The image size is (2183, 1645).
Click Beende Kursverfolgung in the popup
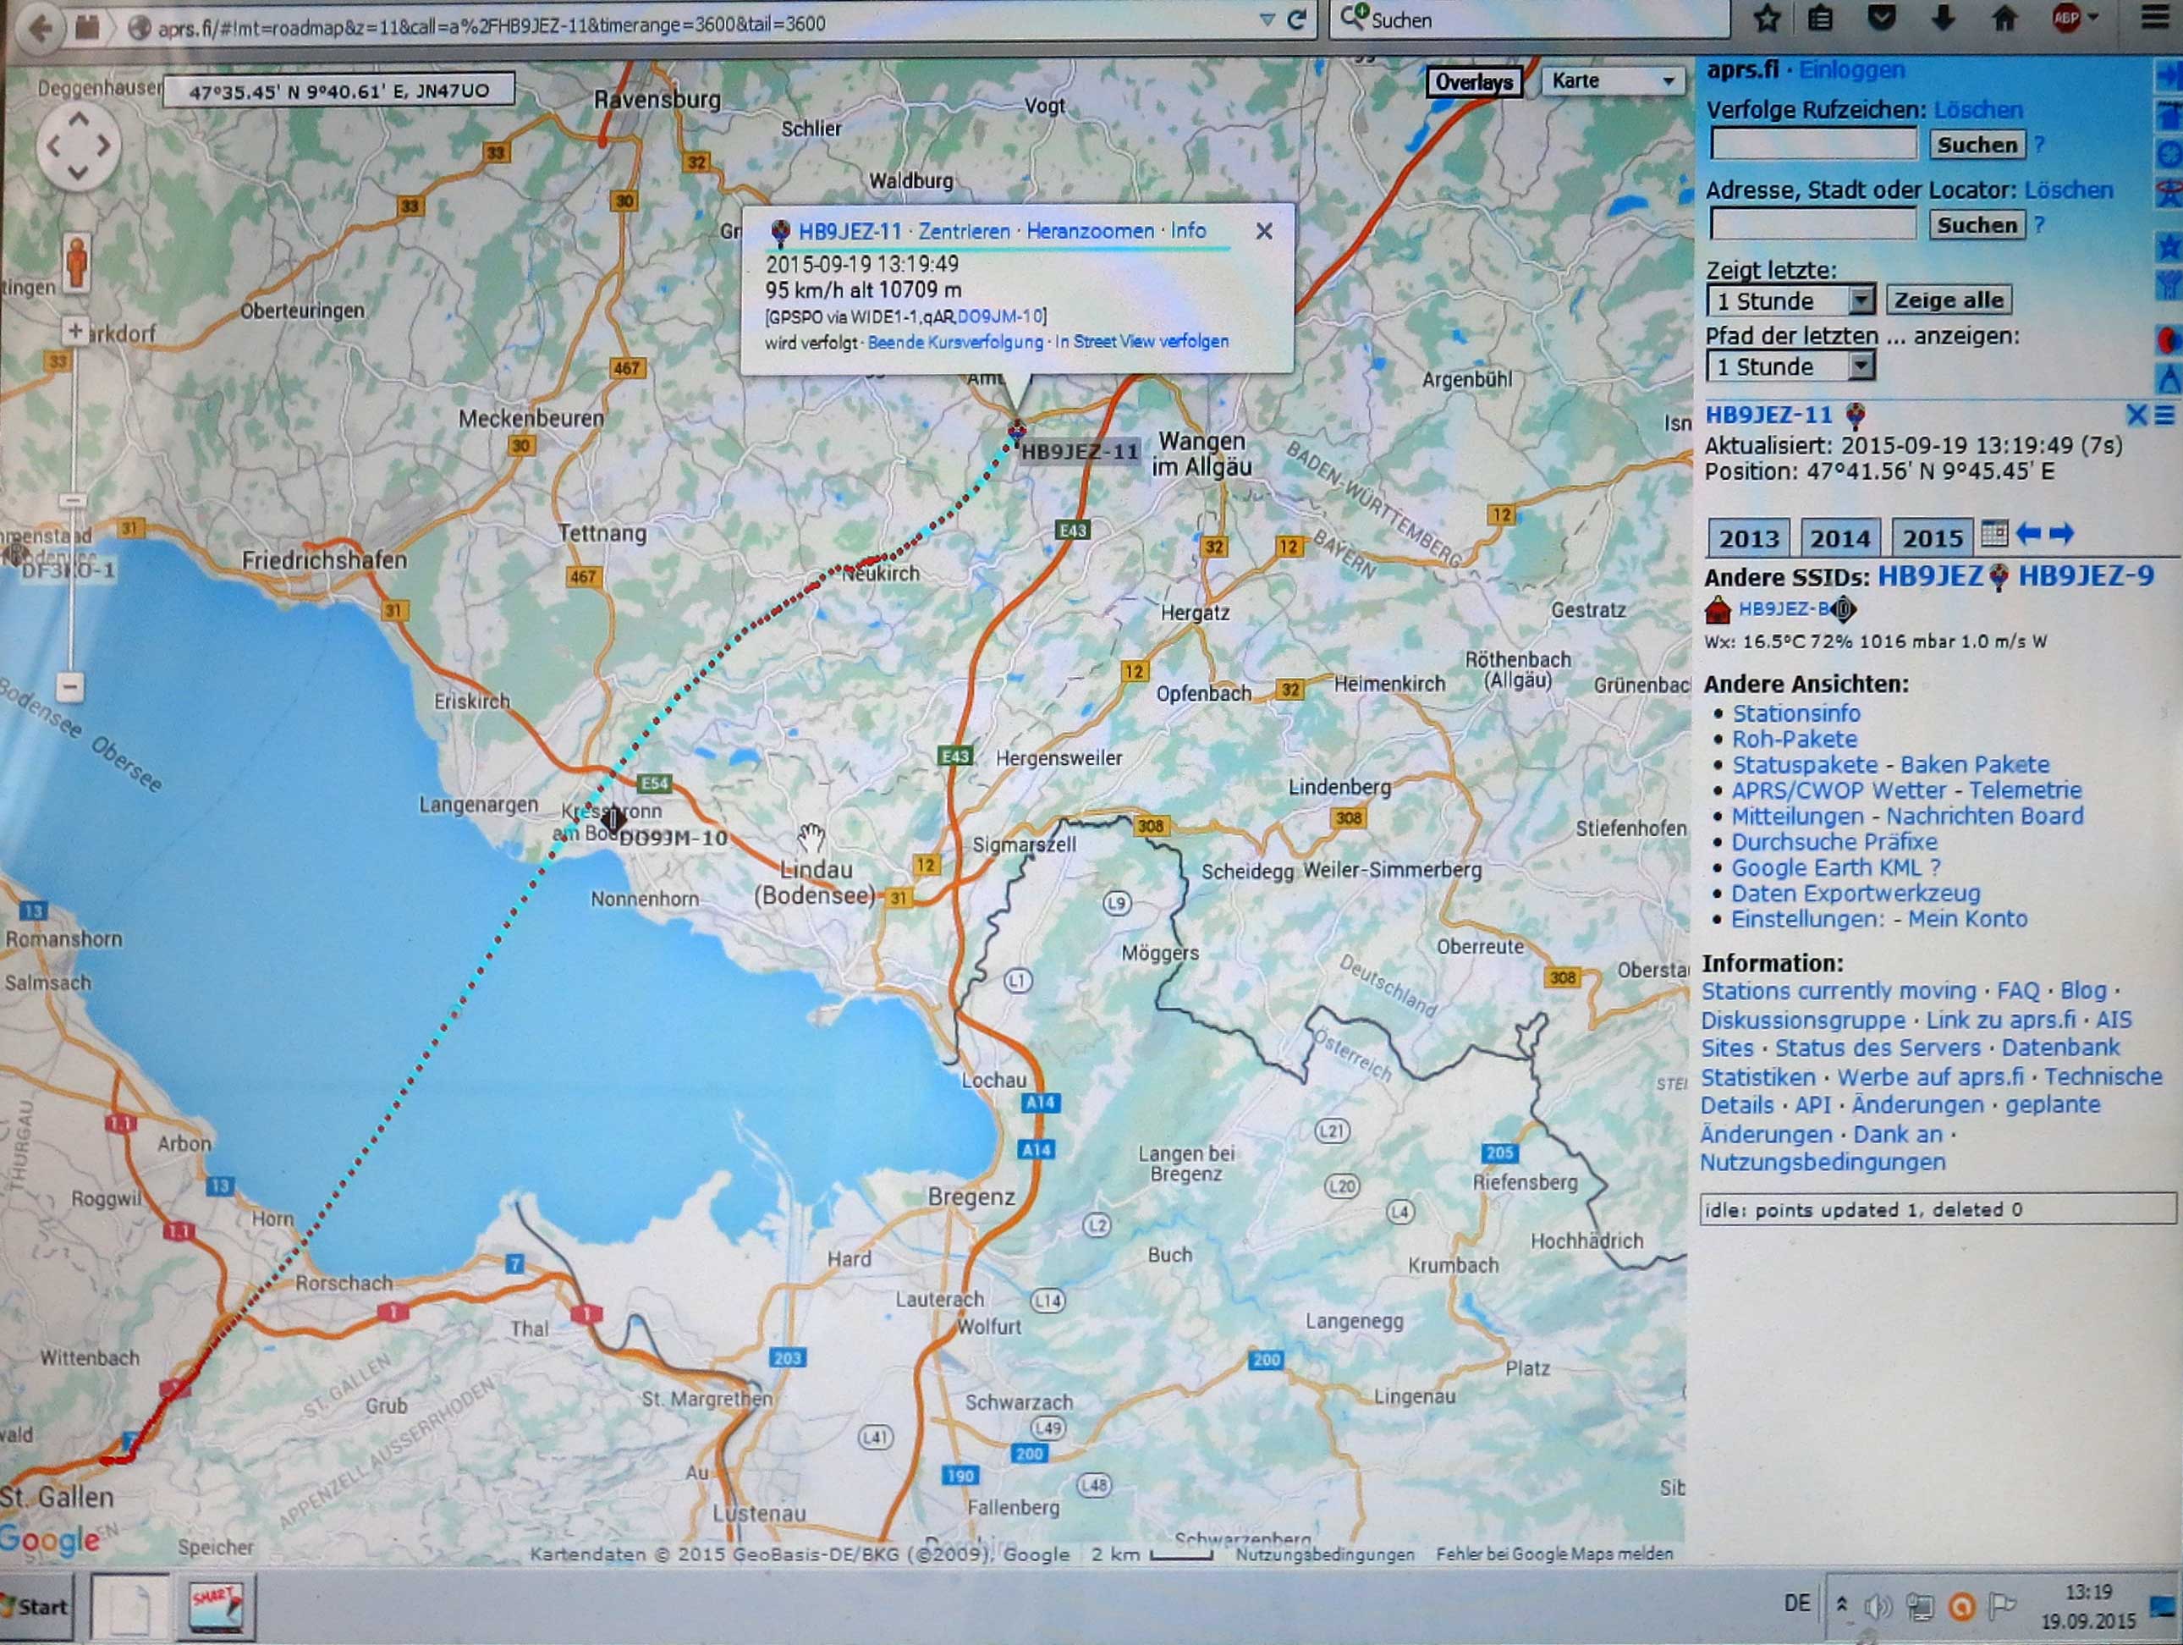click(954, 341)
